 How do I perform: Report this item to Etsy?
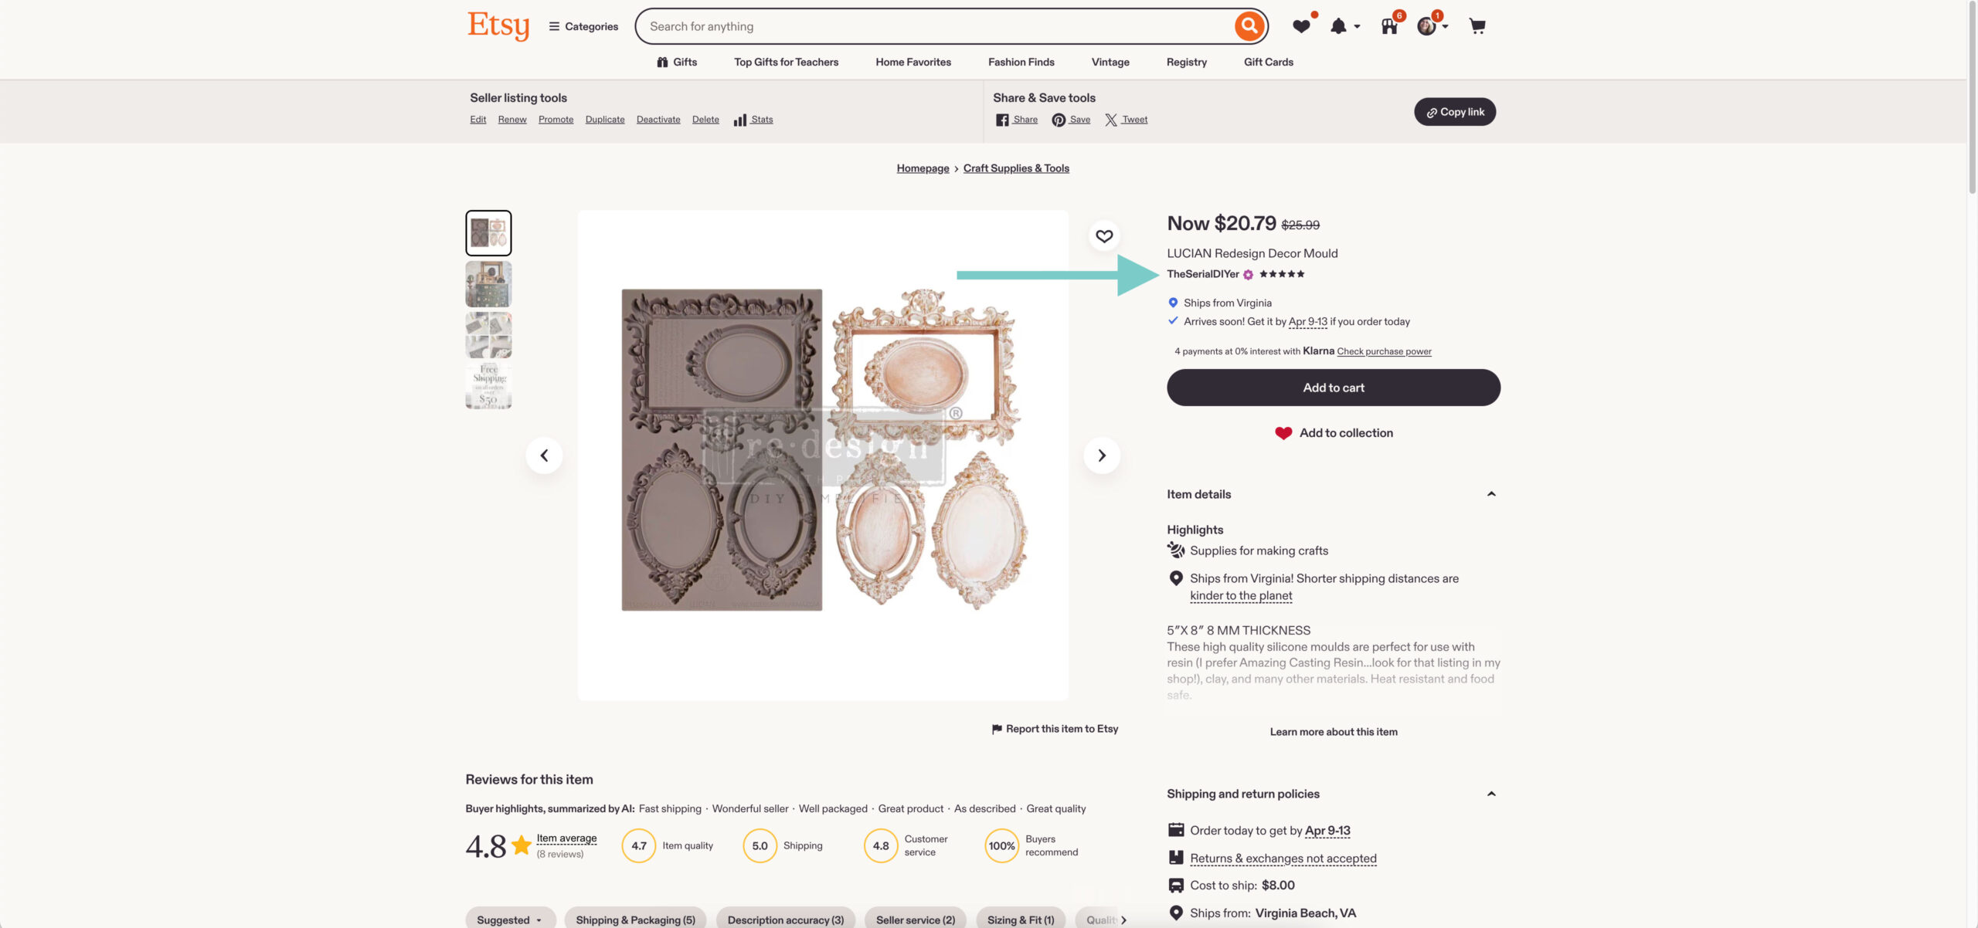point(1055,729)
